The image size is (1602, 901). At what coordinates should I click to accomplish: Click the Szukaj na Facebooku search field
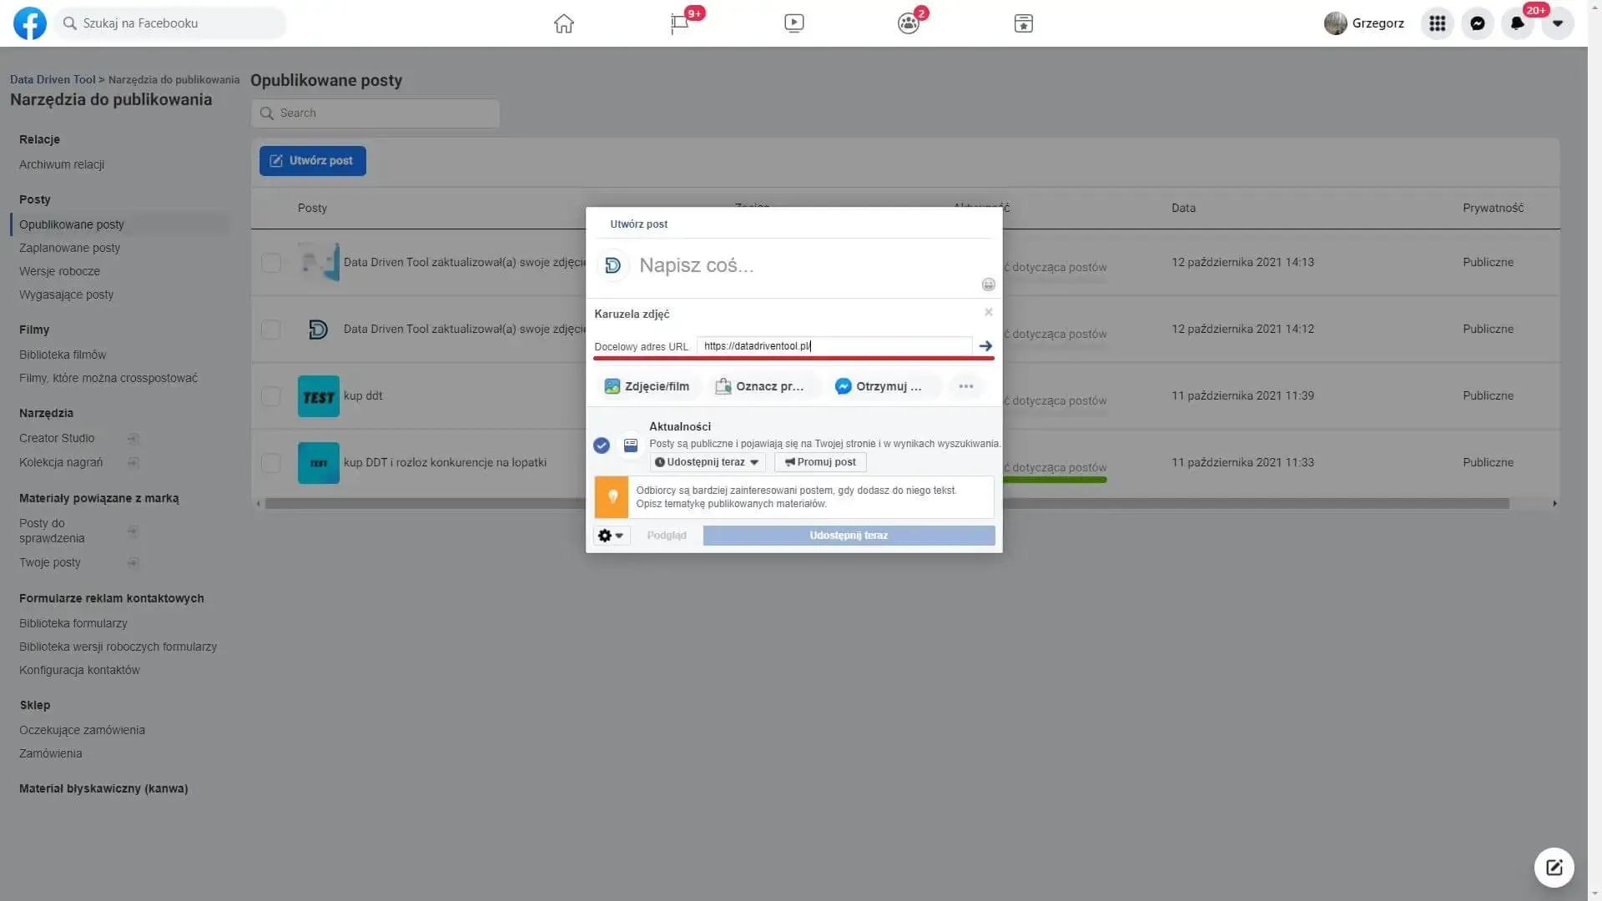click(x=171, y=23)
